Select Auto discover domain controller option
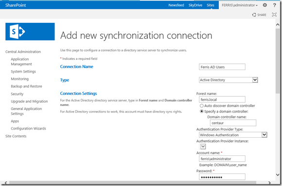Image resolution: width=282 pixels, height=186 pixels. click(x=202, y=106)
